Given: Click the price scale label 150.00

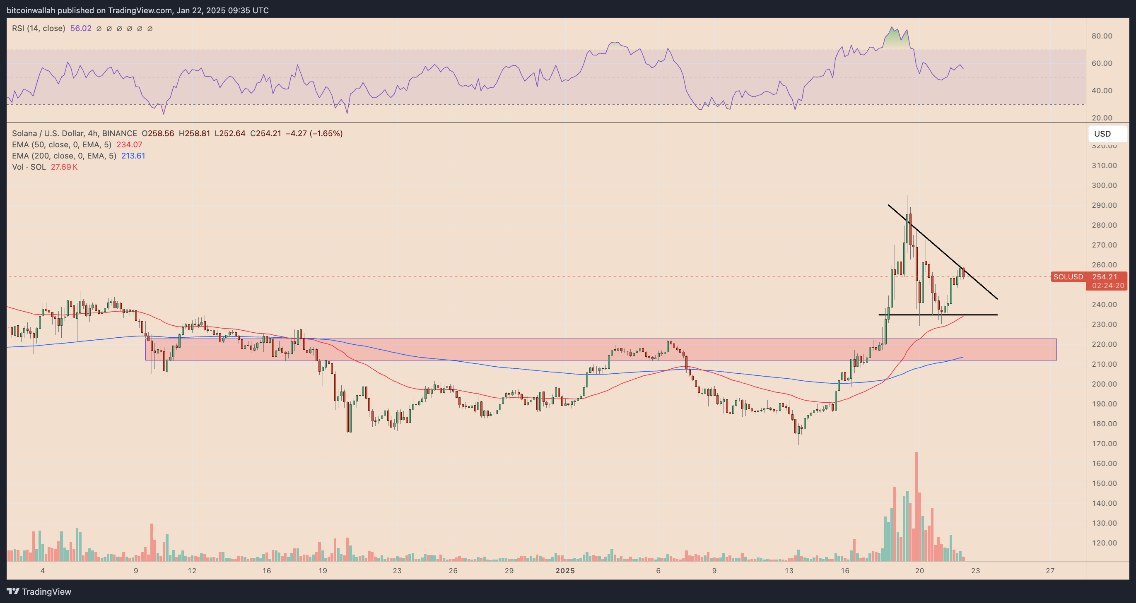Looking at the screenshot, I should point(1104,483).
